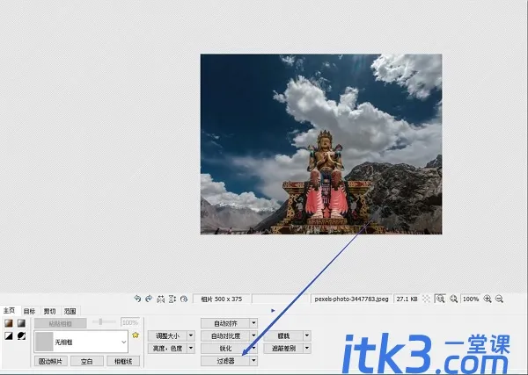Screen dimensions: 528x375
Task: Click the zoom level 100% box
Action: click(x=471, y=299)
